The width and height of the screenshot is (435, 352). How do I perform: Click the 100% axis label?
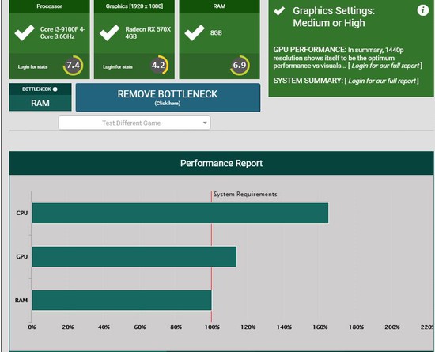(x=212, y=327)
